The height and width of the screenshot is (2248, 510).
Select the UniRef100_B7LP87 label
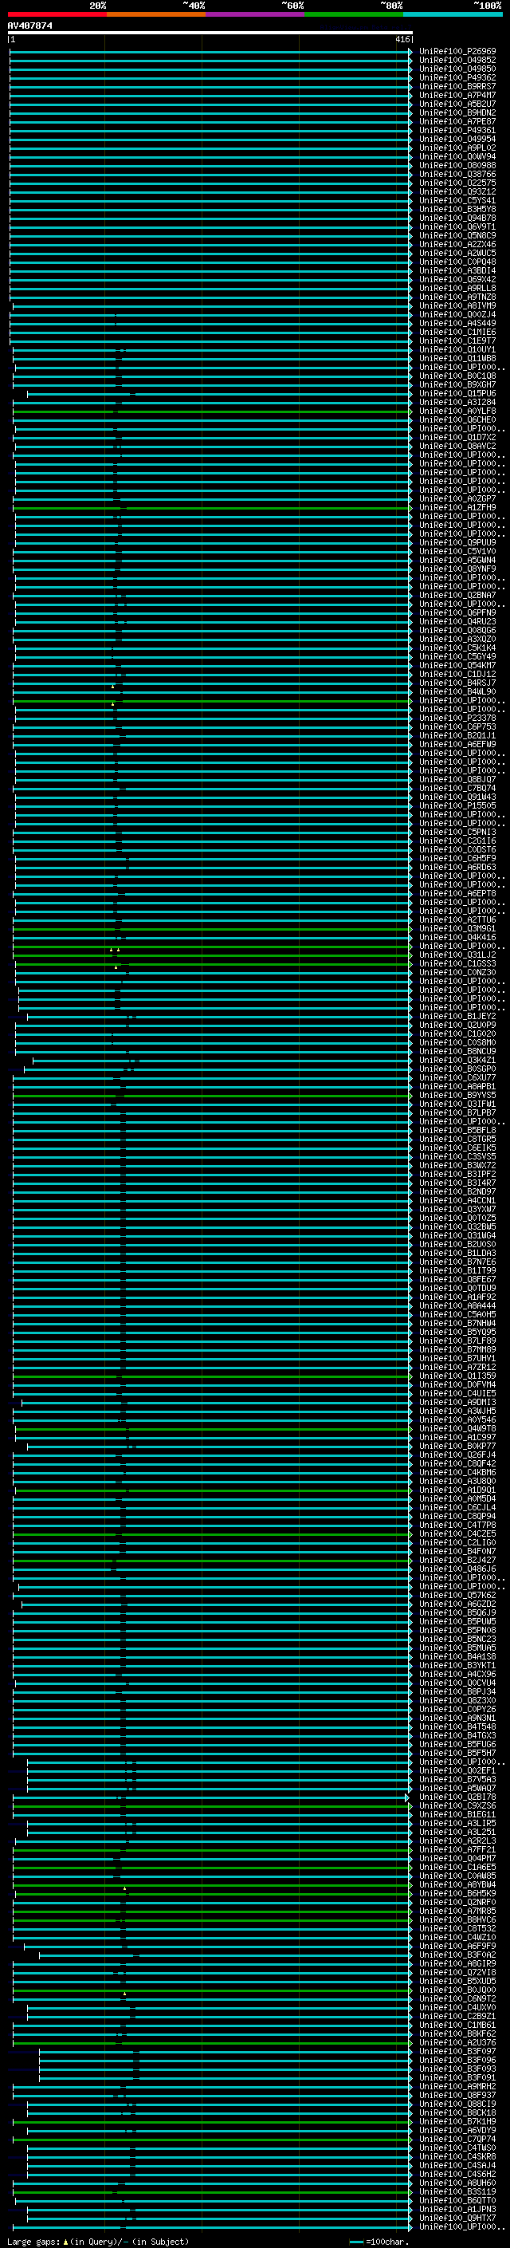click(457, 1112)
